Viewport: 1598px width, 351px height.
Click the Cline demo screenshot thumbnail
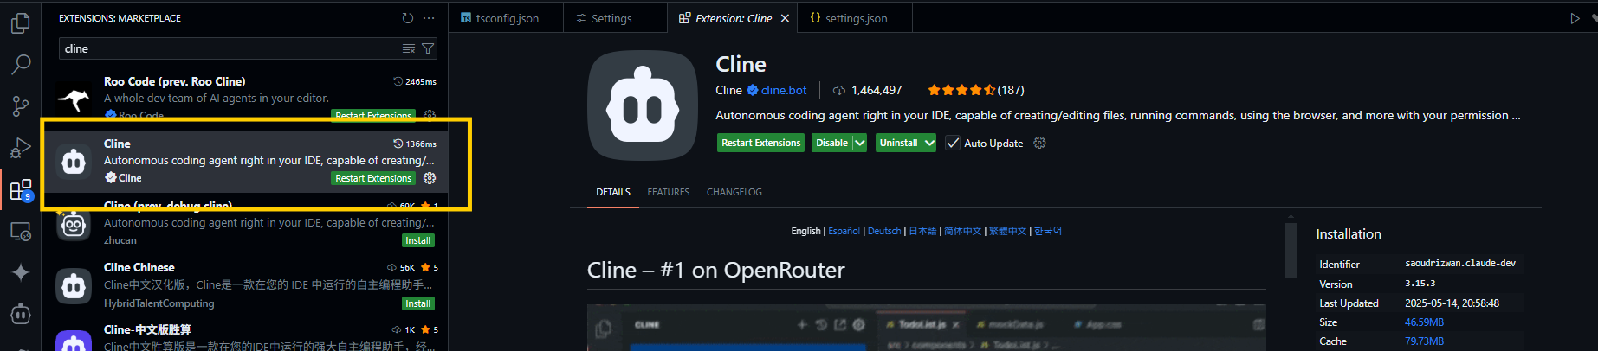click(x=927, y=328)
